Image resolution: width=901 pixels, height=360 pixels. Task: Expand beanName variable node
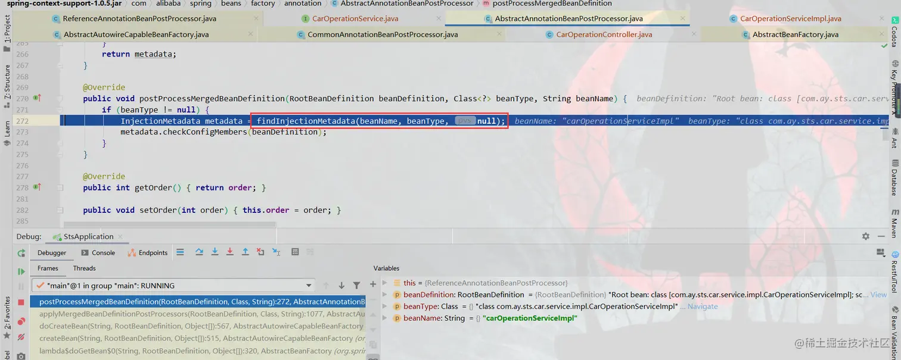click(x=385, y=318)
